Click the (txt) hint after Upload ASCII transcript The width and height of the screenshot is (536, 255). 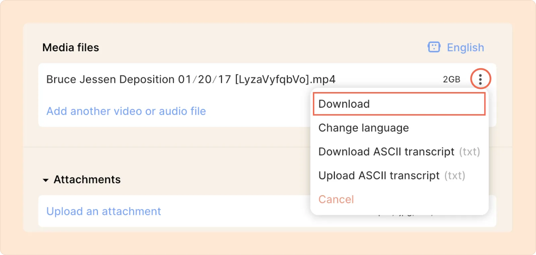[x=455, y=175]
